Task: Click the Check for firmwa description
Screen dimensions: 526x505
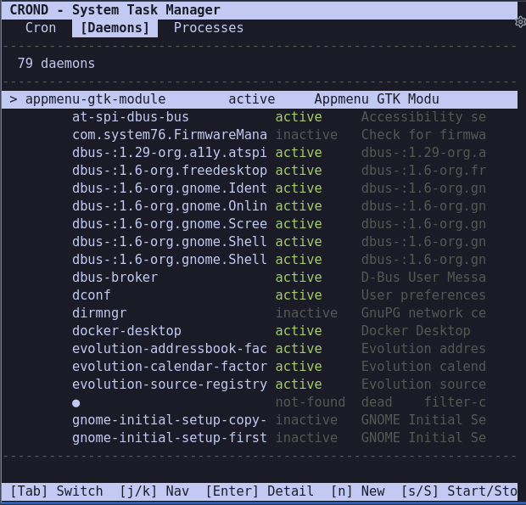Action: [423, 135]
